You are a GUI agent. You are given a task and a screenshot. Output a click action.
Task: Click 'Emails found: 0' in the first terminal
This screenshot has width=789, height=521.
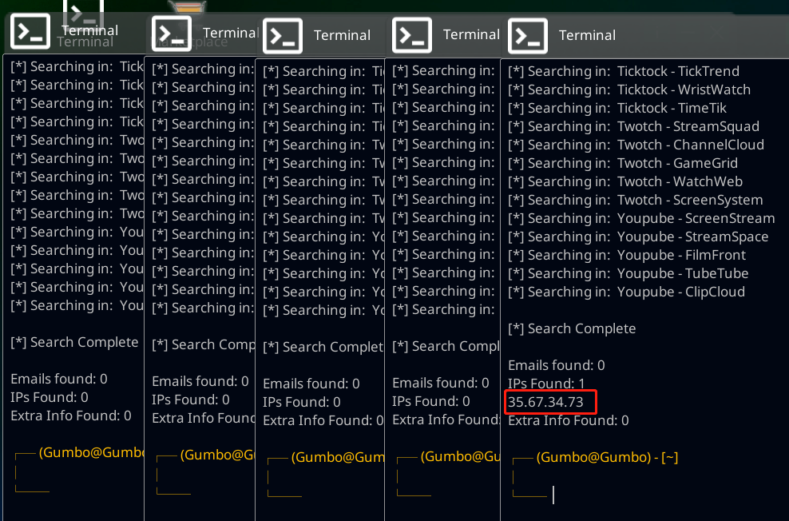click(x=59, y=379)
